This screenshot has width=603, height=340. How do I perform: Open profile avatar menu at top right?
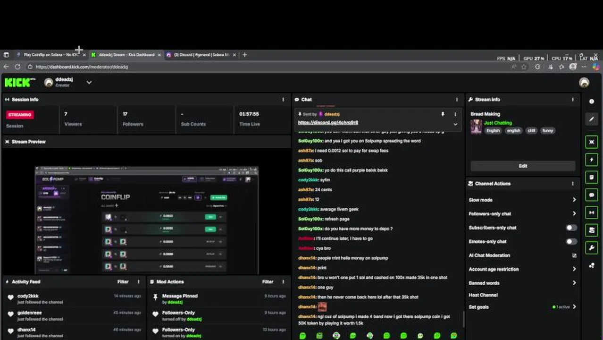(584, 83)
